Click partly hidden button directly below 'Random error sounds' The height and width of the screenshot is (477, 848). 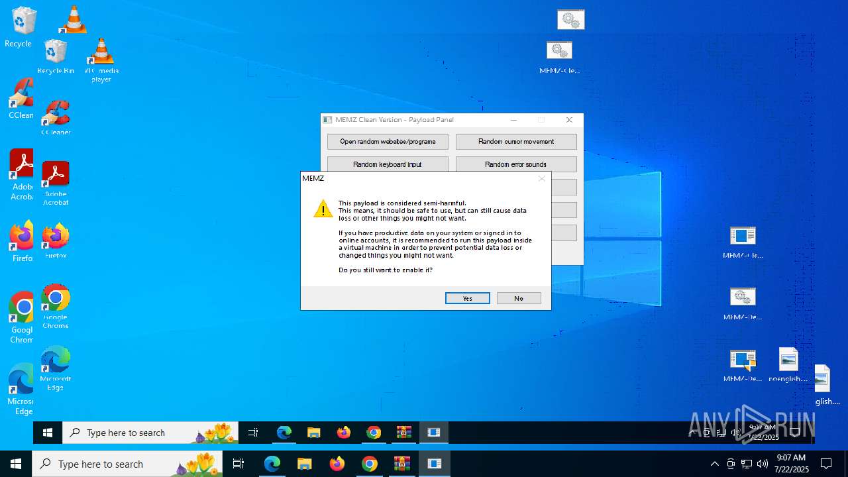(564, 187)
